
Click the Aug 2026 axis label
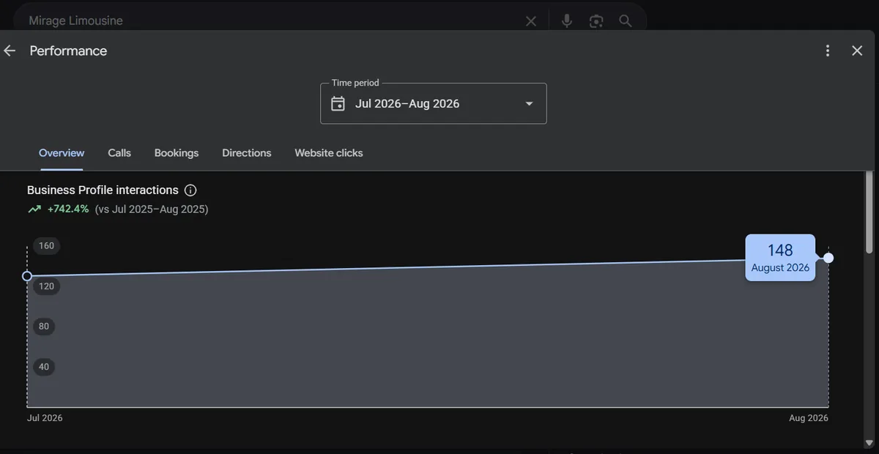click(x=809, y=418)
